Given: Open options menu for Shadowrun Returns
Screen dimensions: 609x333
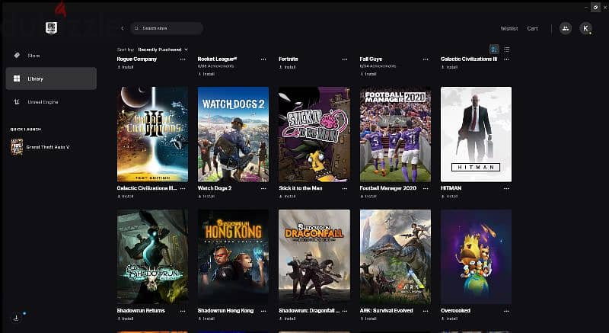Looking at the screenshot, I should (183, 311).
